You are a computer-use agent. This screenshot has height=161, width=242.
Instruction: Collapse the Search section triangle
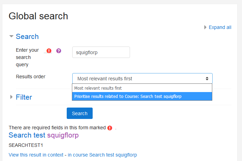(11, 36)
